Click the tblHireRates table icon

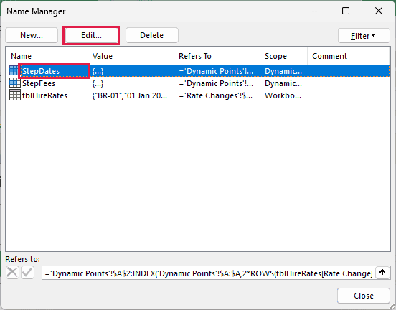point(14,95)
